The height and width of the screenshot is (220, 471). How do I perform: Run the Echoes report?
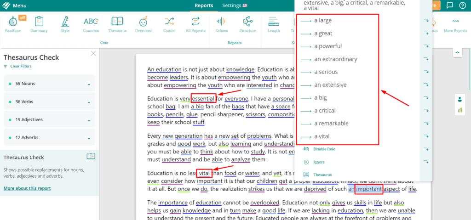tap(222, 24)
